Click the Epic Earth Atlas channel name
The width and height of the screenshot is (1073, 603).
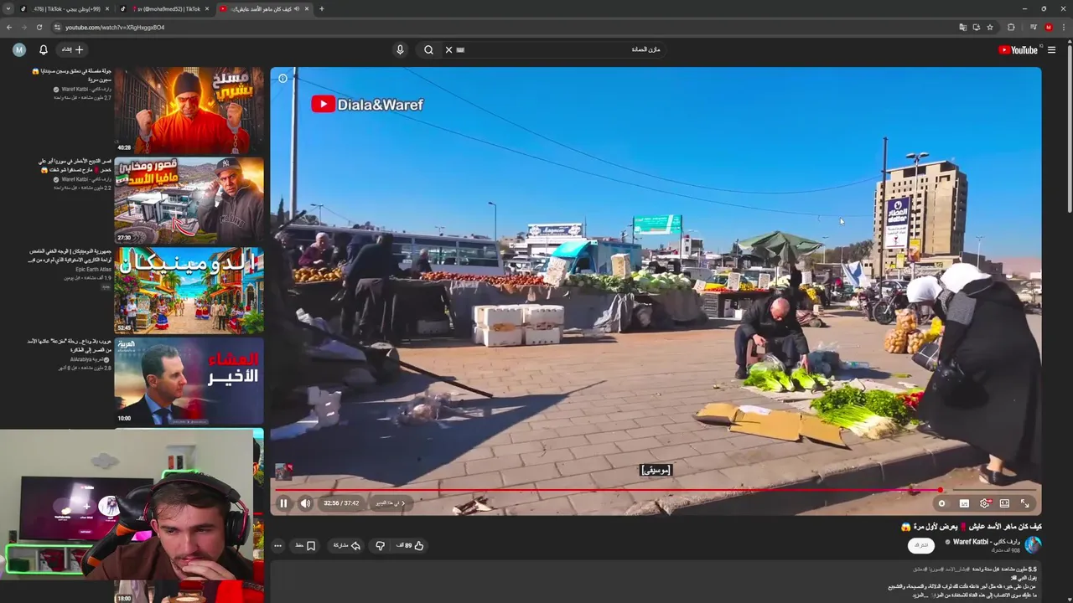93,269
